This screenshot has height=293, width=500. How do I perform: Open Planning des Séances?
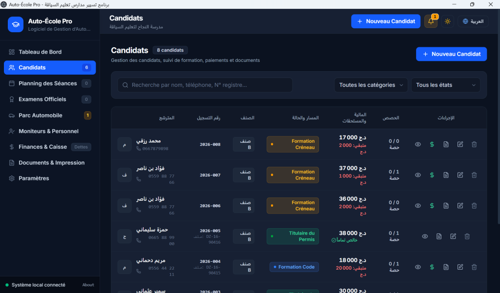click(x=50, y=83)
